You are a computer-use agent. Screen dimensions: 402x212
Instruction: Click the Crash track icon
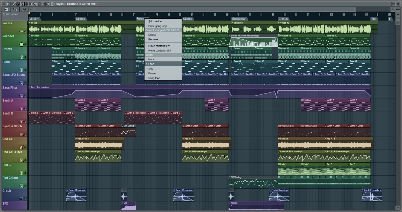pyautogui.click(x=21, y=199)
